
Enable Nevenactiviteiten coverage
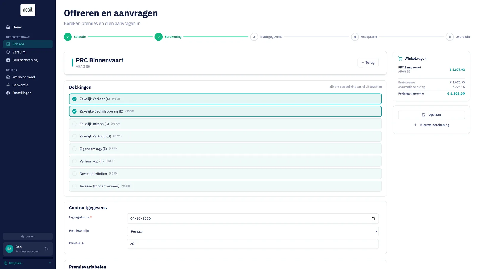(x=225, y=174)
